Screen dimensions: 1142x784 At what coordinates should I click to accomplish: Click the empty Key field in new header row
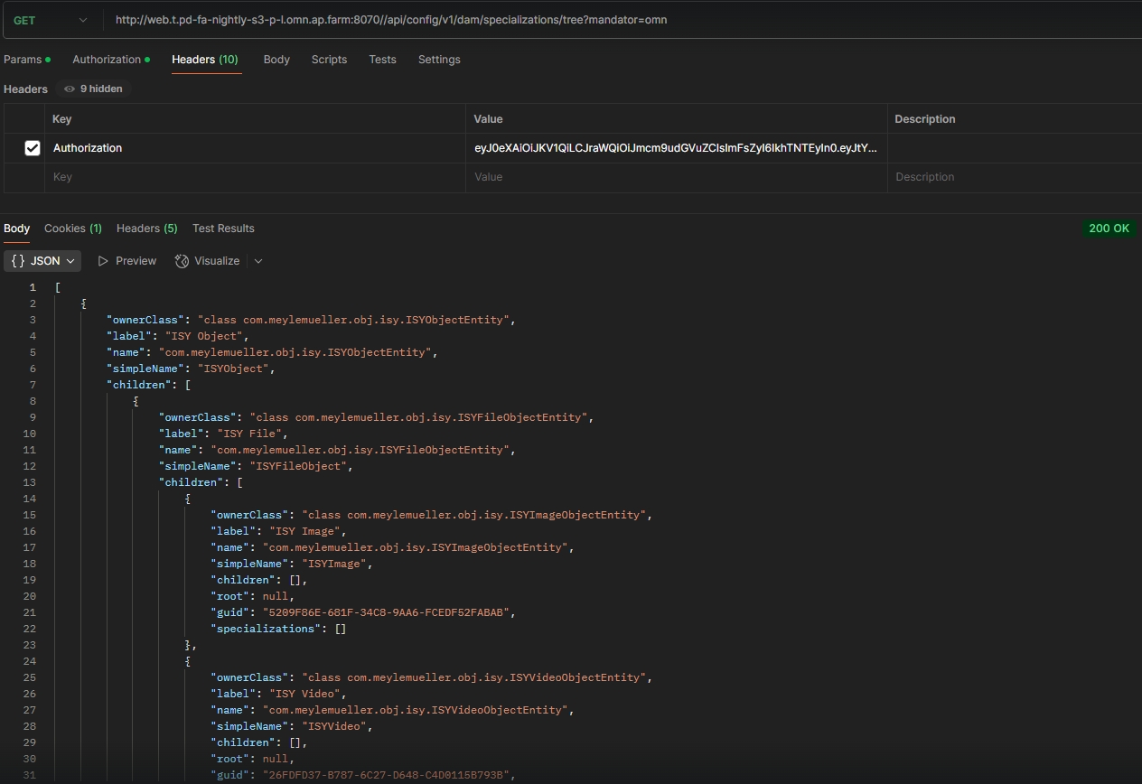pyautogui.click(x=255, y=177)
